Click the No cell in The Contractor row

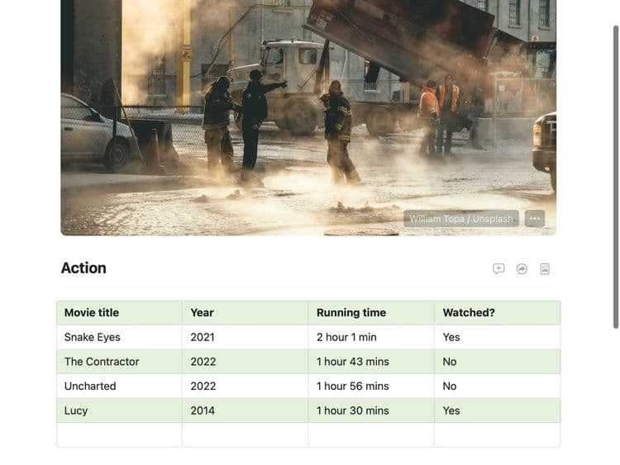[498, 362]
